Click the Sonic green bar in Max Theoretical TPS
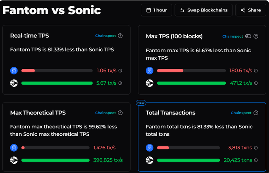This screenshot has height=173, width=269. coord(55,160)
